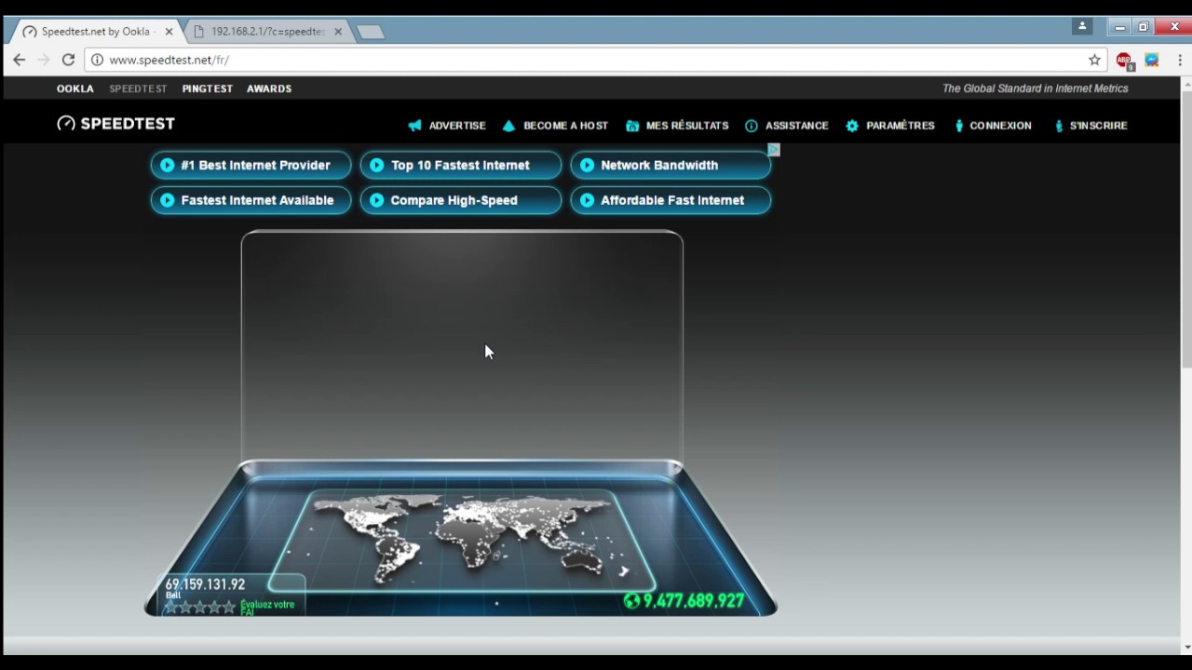The width and height of the screenshot is (1192, 670).
Task: Click the 'Top 10 Fastest Internet' ad button
Action: click(461, 165)
